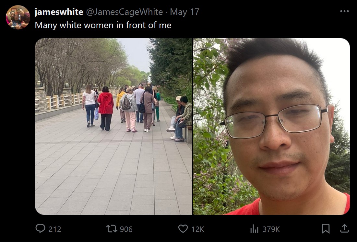Enlarge the left photo of walking people

[113, 126]
